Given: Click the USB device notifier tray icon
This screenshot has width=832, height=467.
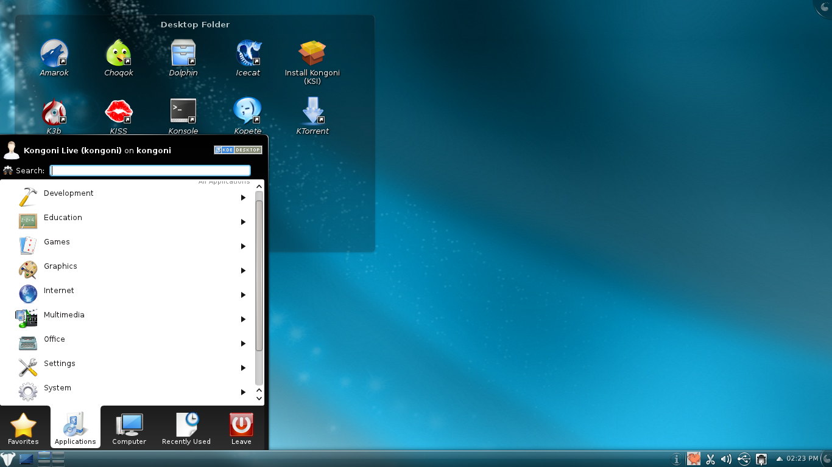Looking at the screenshot, I should tap(744, 459).
